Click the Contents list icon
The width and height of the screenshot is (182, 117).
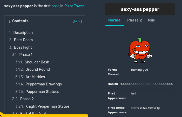9,21
